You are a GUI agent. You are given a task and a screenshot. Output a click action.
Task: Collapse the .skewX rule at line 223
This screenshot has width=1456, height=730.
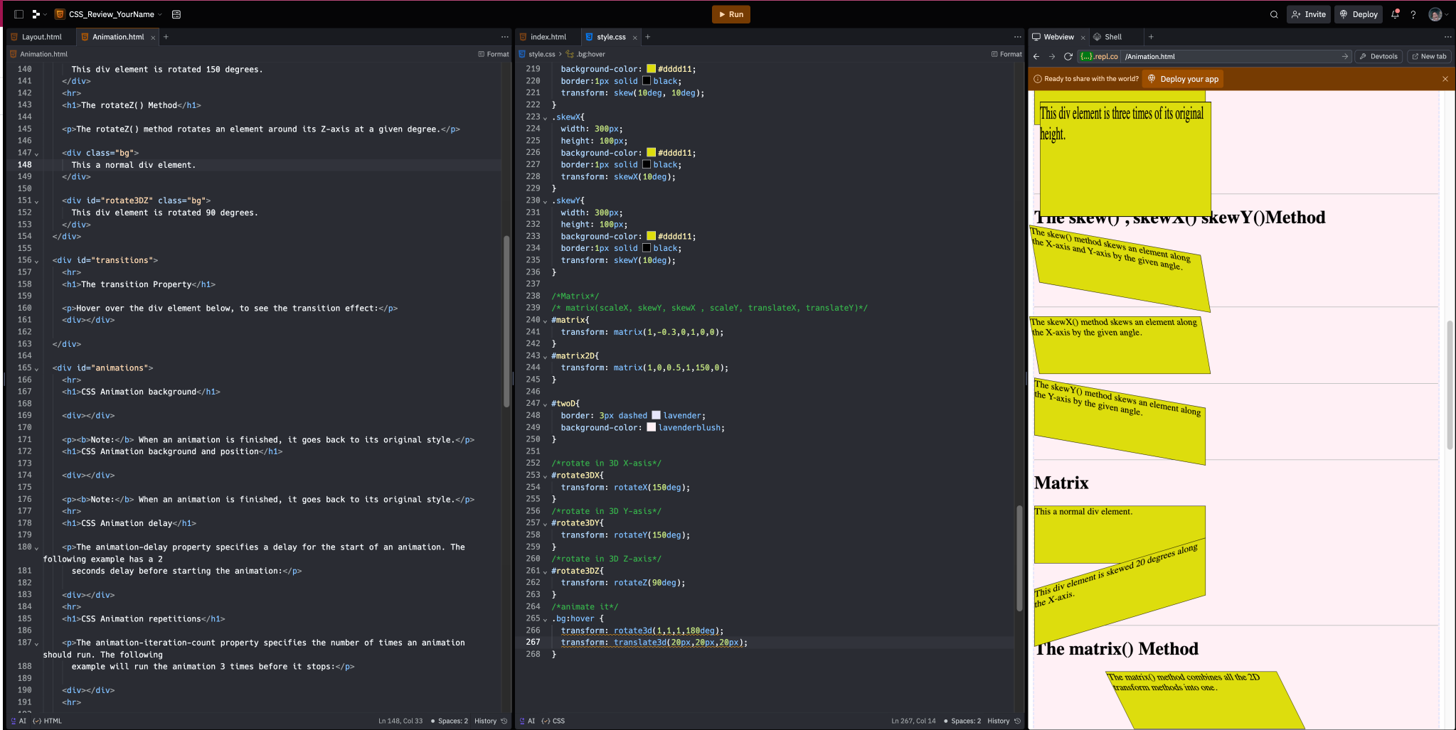coord(546,117)
